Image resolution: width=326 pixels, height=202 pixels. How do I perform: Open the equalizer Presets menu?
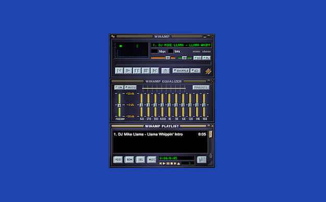pos(201,87)
